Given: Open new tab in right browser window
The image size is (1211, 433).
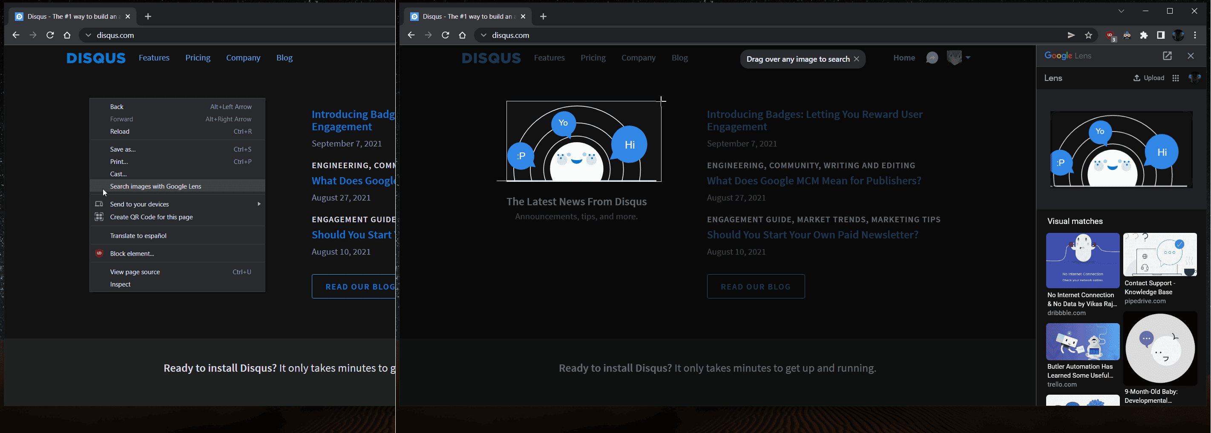Looking at the screenshot, I should point(544,17).
